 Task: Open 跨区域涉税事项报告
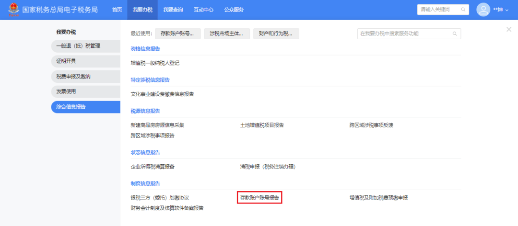click(153, 136)
